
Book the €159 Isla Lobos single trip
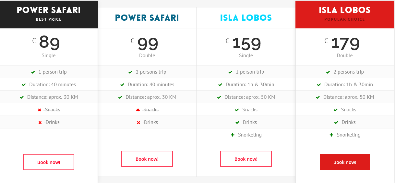point(246,159)
